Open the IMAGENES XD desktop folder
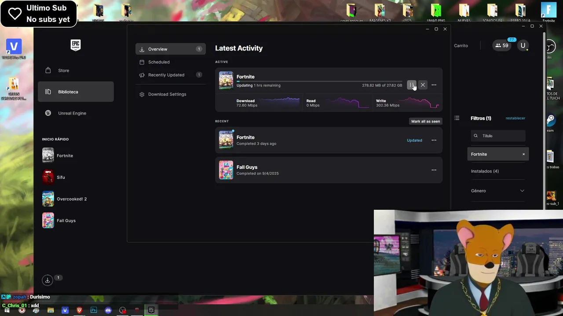 pyautogui.click(x=380, y=13)
